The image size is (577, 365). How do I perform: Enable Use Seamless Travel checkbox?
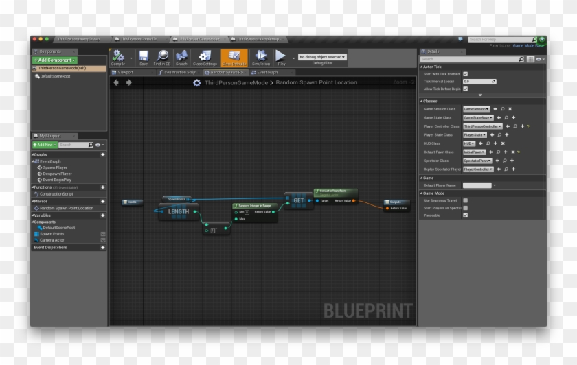click(x=466, y=200)
